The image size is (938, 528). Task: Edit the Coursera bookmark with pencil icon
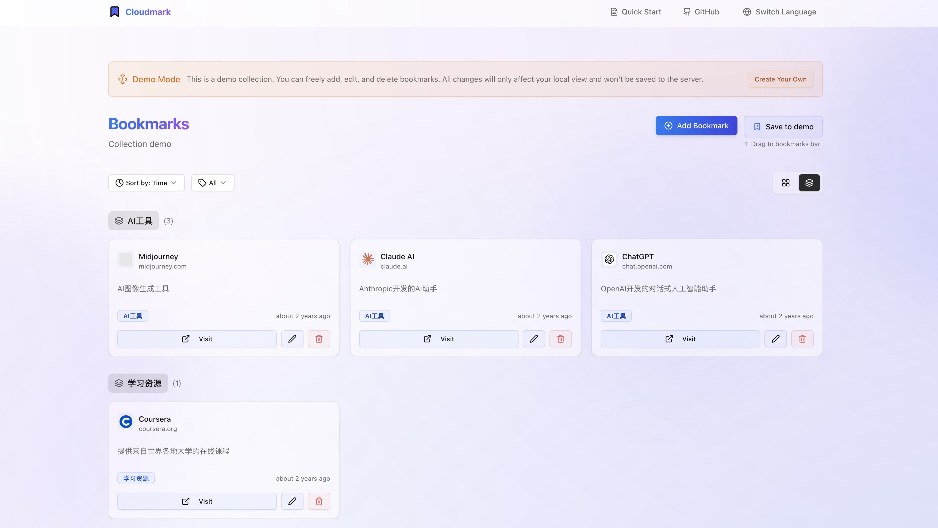[x=292, y=502]
